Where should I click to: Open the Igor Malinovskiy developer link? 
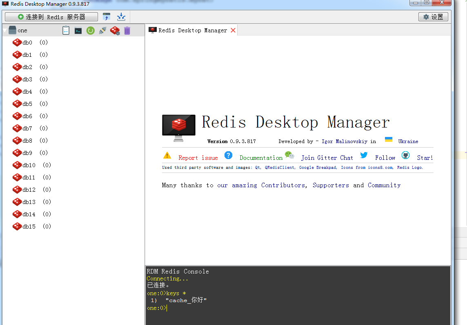(x=344, y=141)
